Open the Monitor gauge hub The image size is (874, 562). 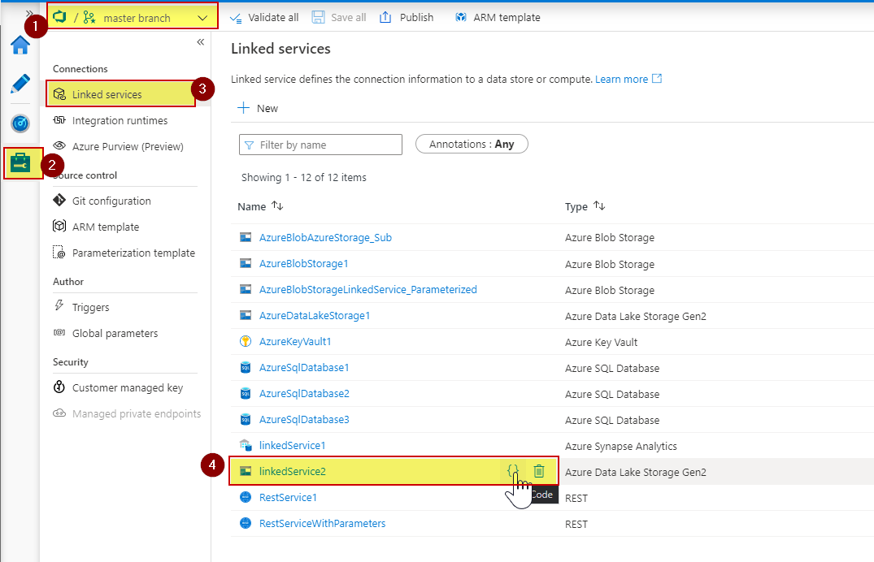pos(20,123)
